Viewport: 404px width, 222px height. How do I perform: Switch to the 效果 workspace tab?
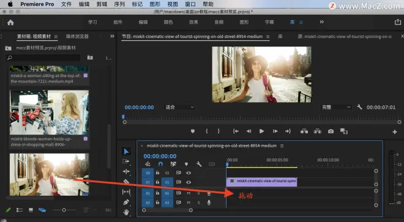[x=193, y=22]
